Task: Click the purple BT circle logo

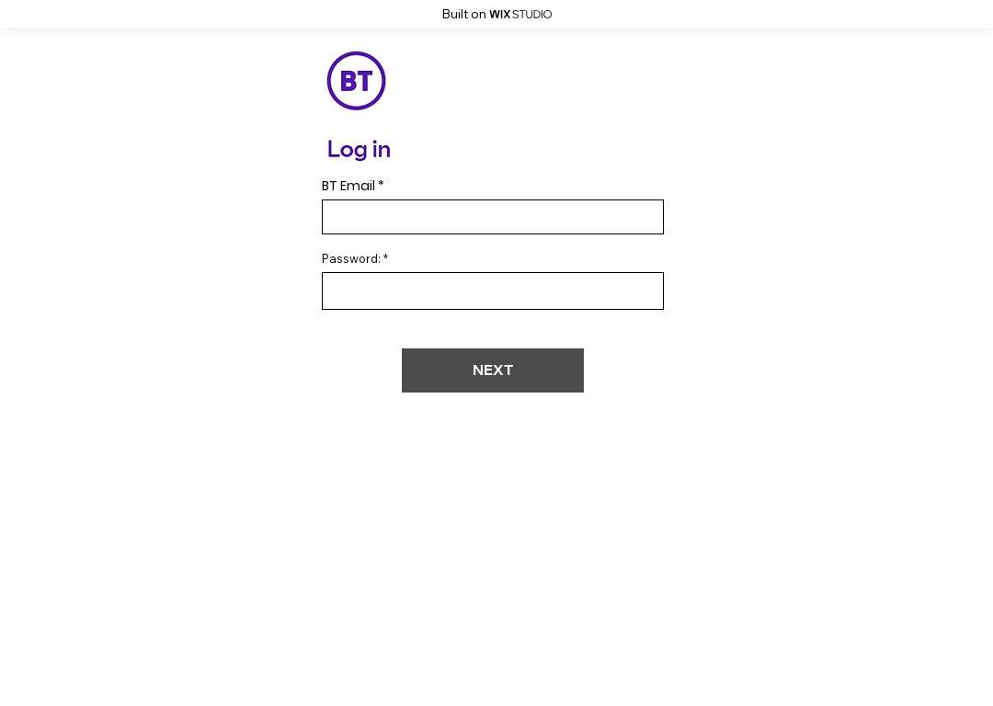Action: pyautogui.click(x=356, y=81)
